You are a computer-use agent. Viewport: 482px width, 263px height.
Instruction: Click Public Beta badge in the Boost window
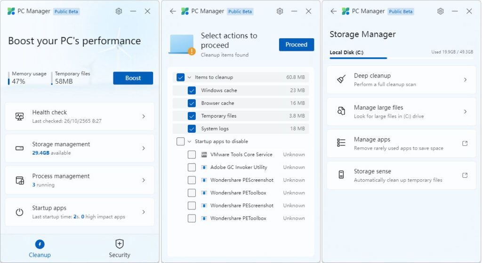66,12
